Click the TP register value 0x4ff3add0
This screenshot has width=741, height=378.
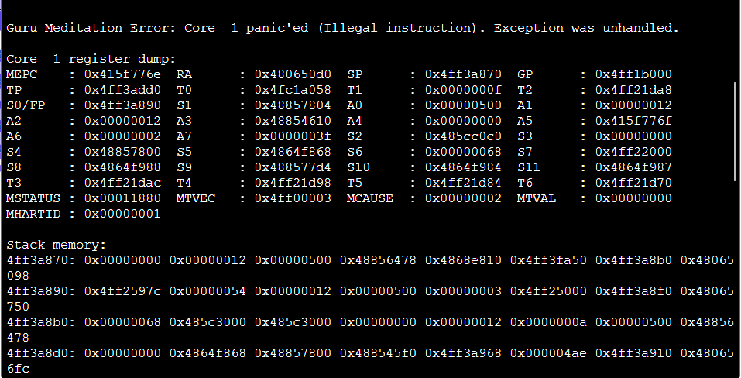tap(123, 91)
